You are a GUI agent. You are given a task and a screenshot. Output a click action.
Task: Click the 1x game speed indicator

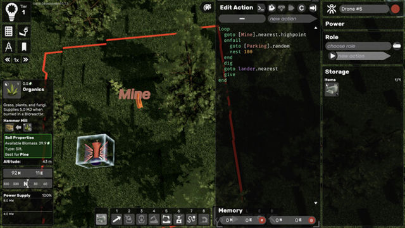coord(16,60)
